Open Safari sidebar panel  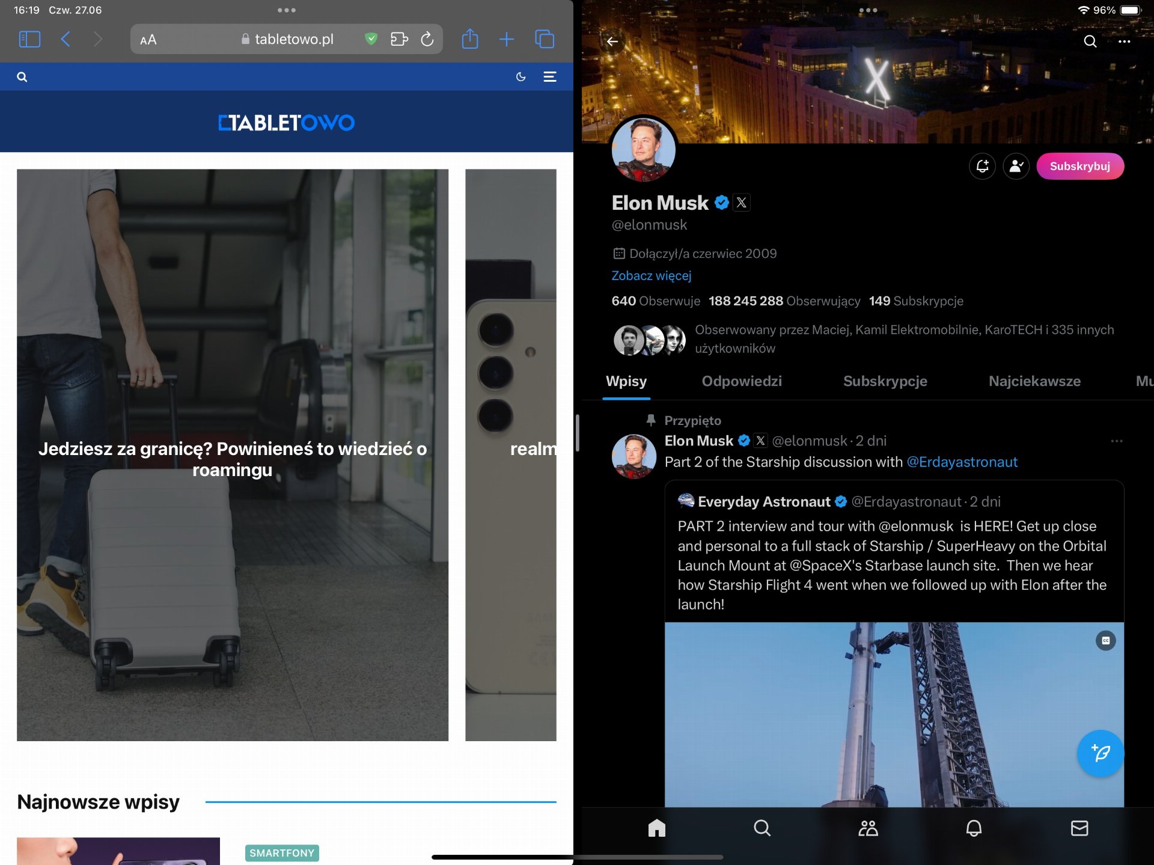tap(29, 40)
